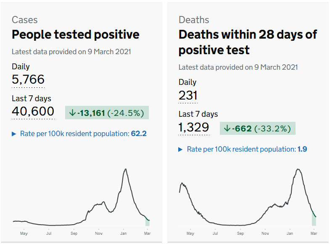Image resolution: width=330 pixels, height=244 pixels.
Task: Expand cases rate per 100k disclosure triangle
Action: (14, 134)
